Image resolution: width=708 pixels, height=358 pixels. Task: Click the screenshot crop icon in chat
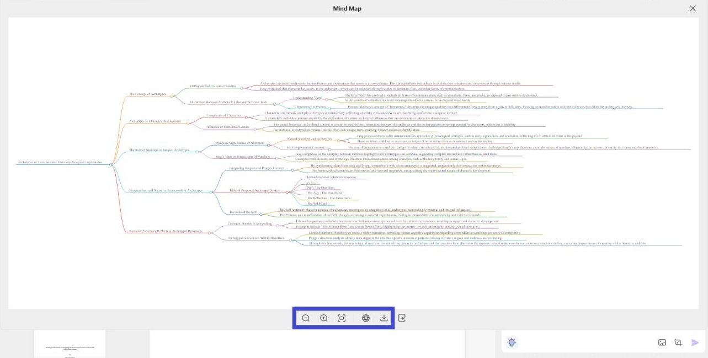[678, 343]
